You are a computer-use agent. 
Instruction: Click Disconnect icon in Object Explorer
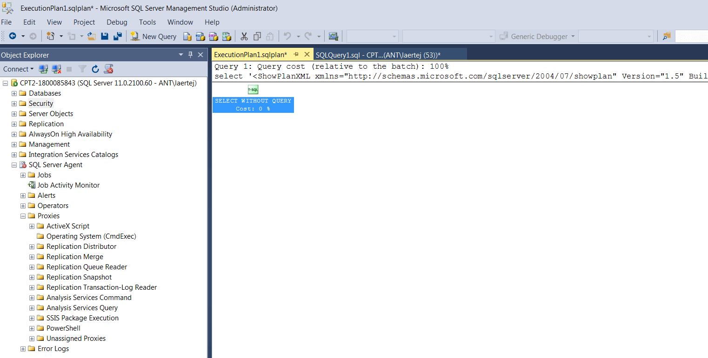pyautogui.click(x=57, y=69)
